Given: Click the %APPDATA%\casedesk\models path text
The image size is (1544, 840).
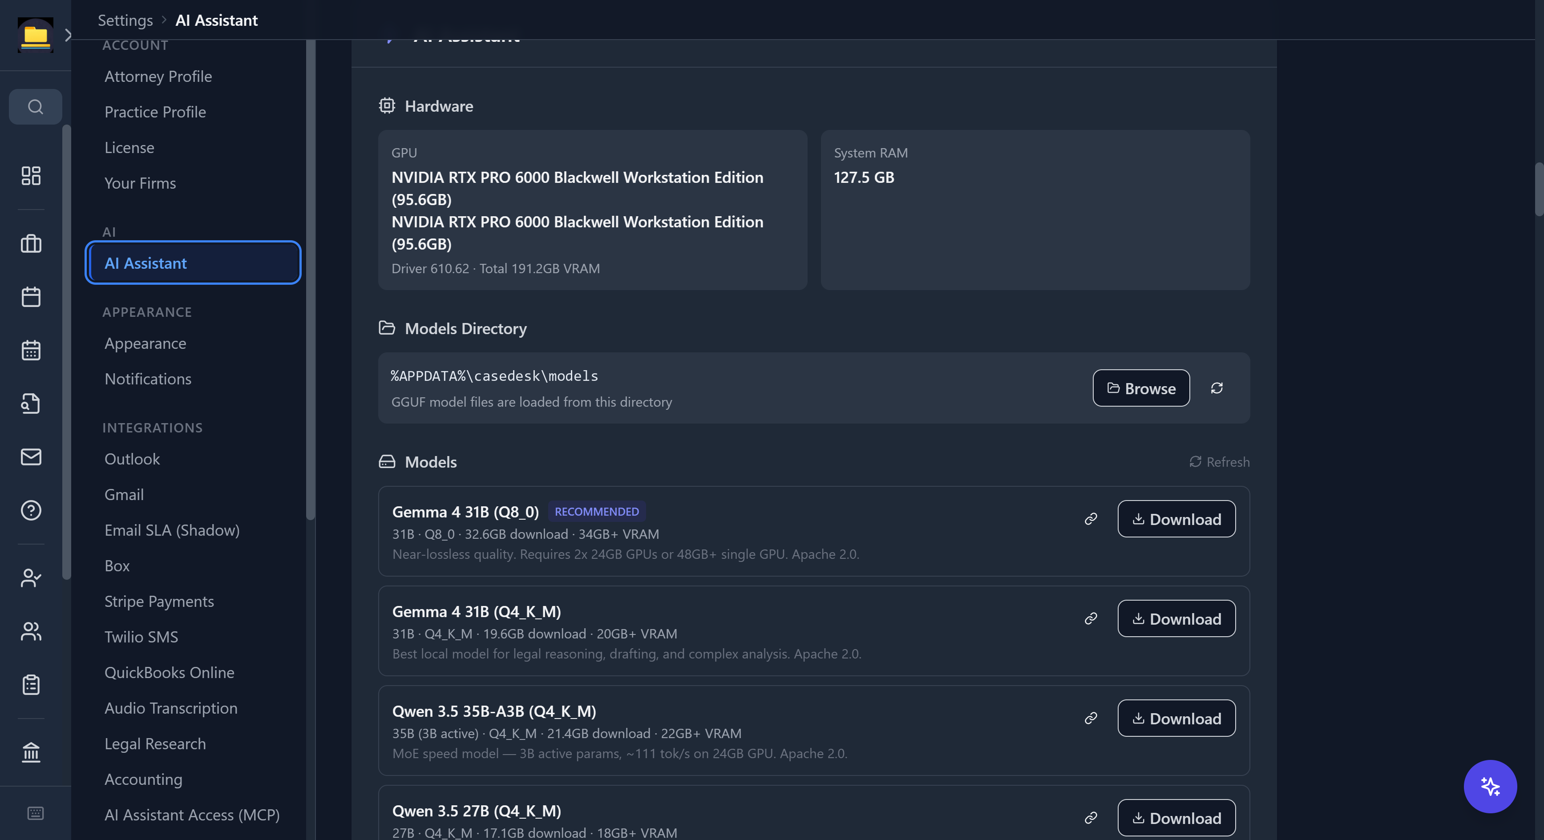Looking at the screenshot, I should [x=494, y=376].
